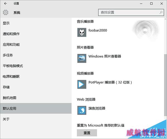Go back using the back arrow
Screen dimensions: 167x139
click(x=6, y=4)
